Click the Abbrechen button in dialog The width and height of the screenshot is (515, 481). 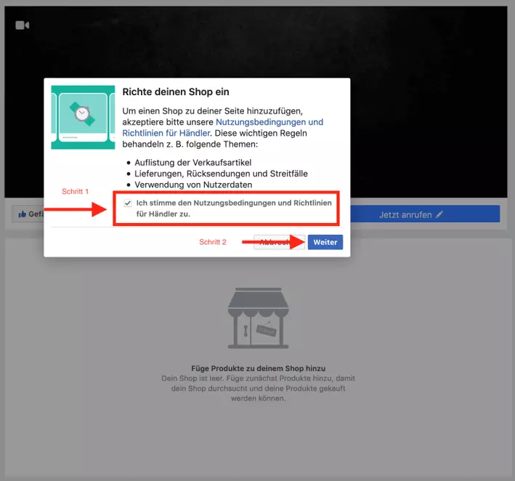(279, 242)
